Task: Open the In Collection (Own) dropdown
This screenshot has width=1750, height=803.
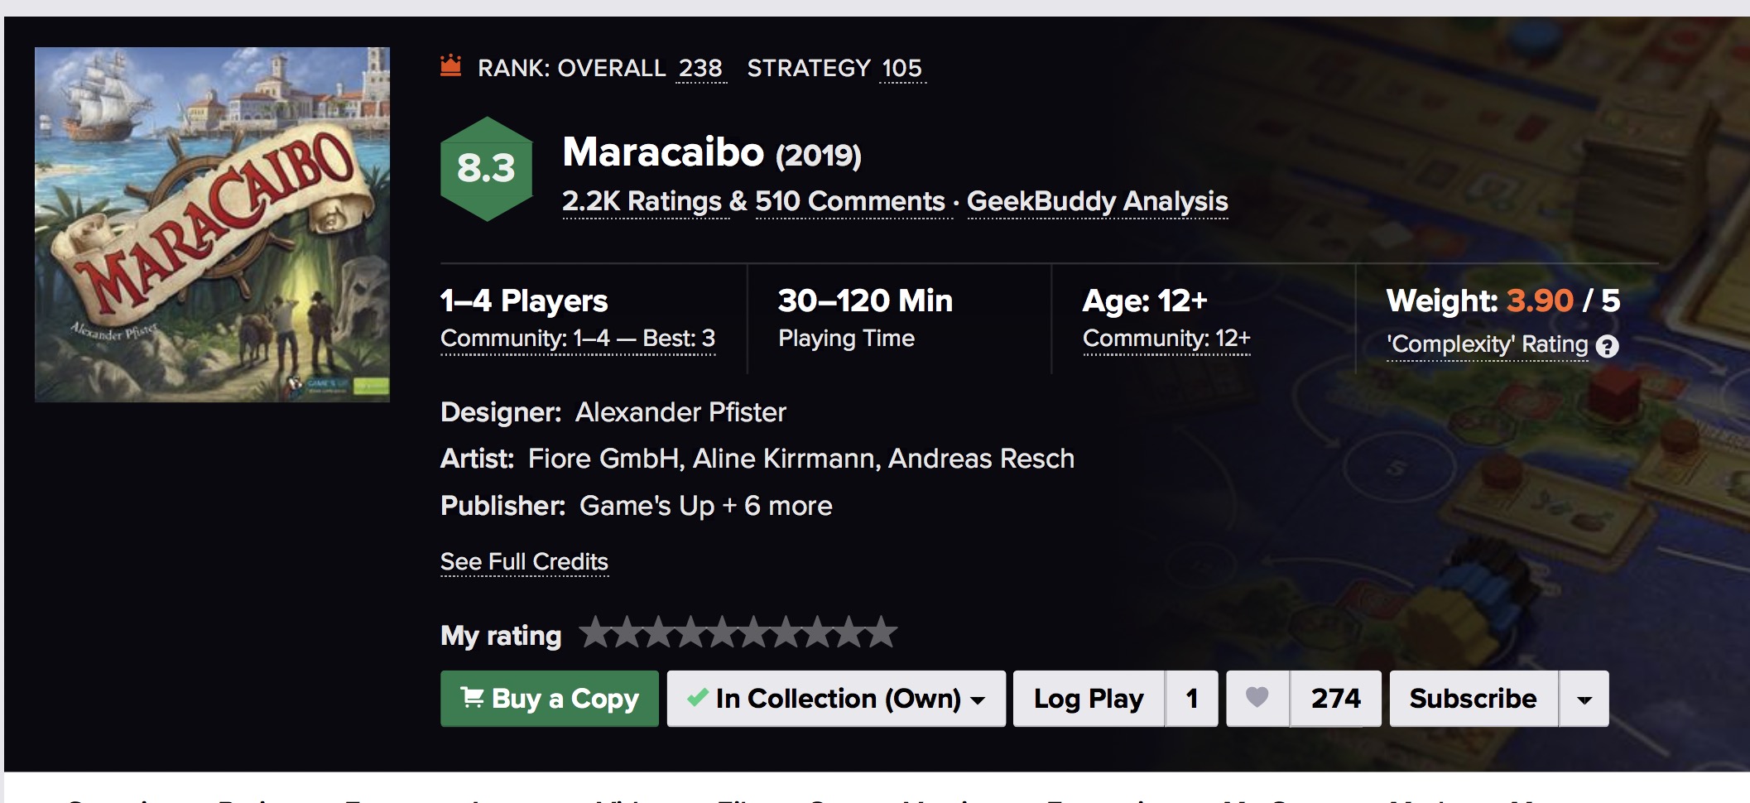Action: point(978,700)
